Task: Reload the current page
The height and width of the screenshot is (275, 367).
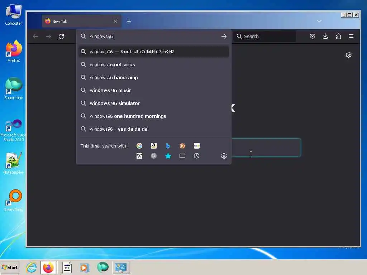Action: 61,36
